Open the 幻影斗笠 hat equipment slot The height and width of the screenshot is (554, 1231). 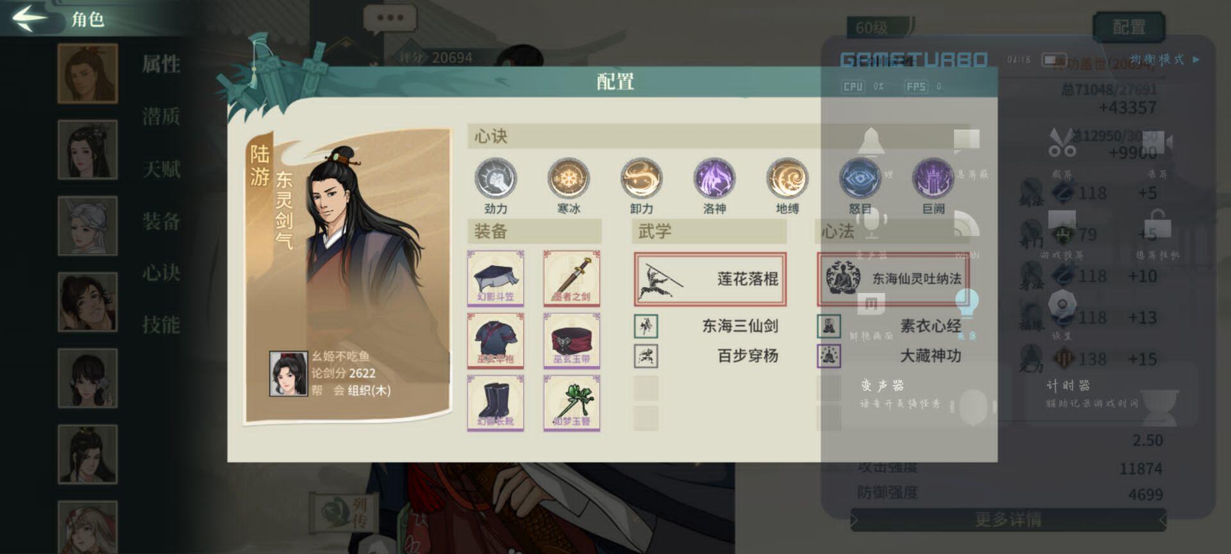click(x=496, y=278)
